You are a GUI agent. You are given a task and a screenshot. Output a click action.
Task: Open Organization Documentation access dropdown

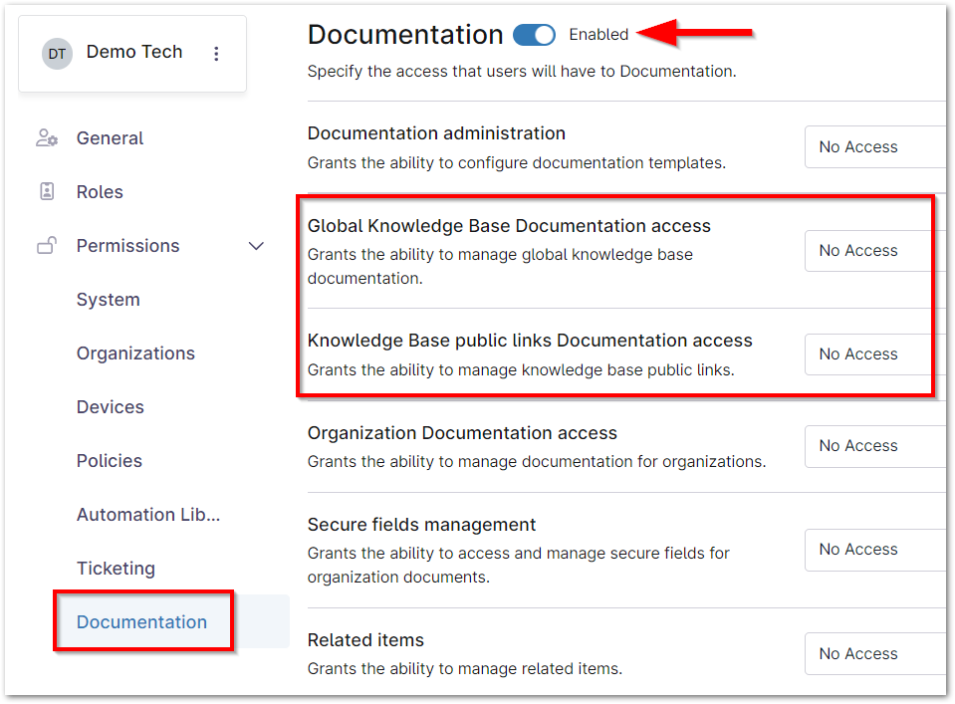874,446
